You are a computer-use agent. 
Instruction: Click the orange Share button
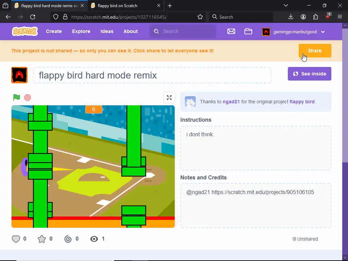(x=315, y=51)
